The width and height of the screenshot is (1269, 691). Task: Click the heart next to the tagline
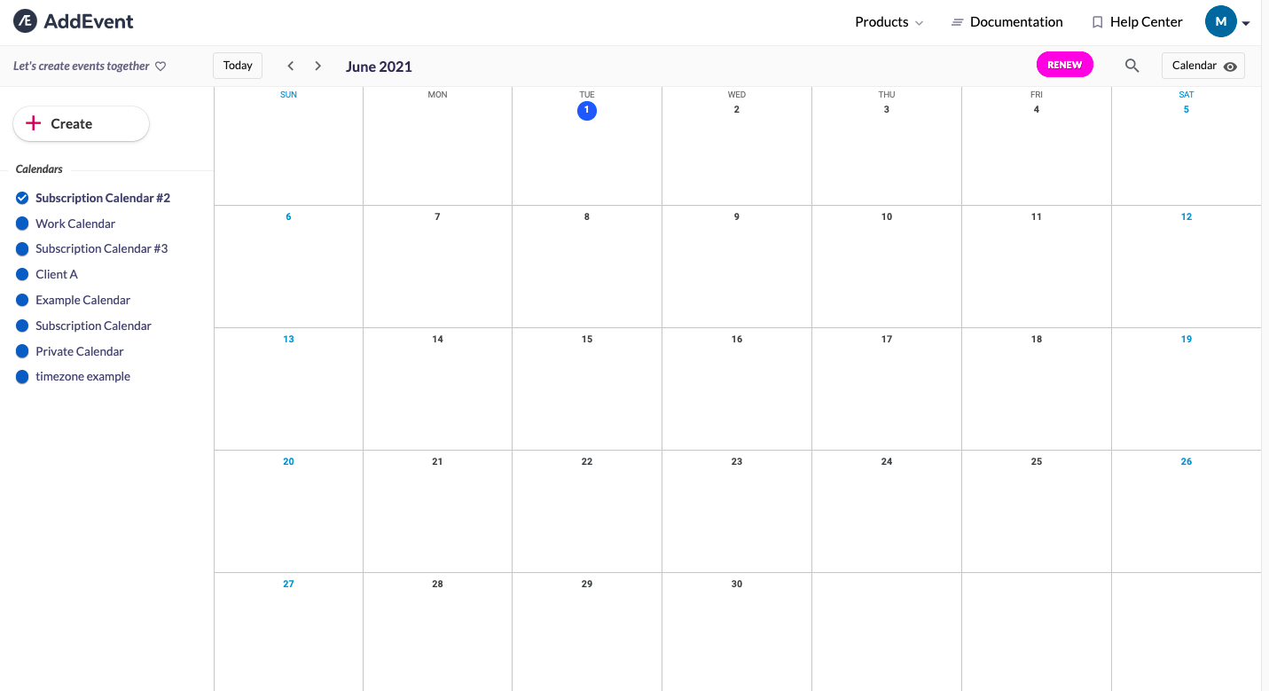click(x=161, y=66)
